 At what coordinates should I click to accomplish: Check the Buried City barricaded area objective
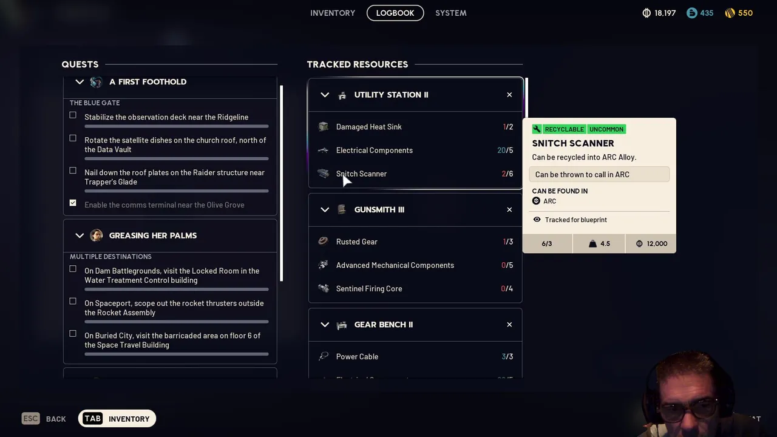point(73,333)
